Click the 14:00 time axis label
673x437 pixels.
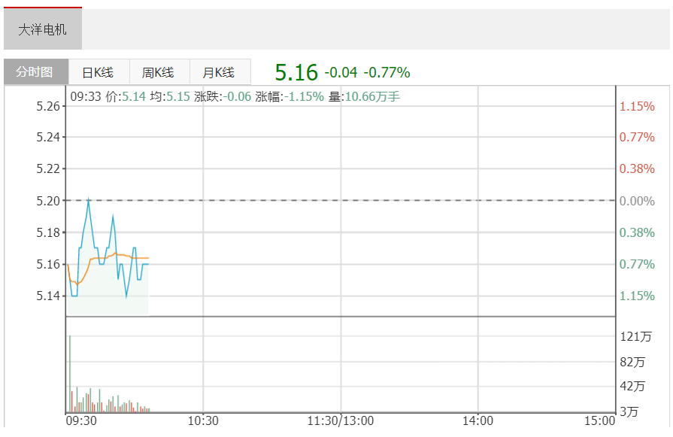click(477, 420)
